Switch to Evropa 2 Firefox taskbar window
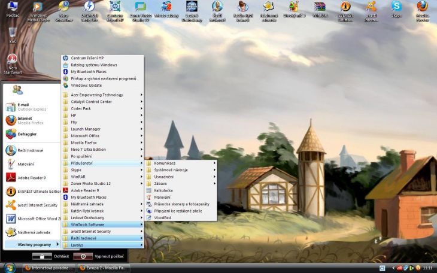Image resolution: width=437 pixels, height=273 pixels. [x=104, y=268]
